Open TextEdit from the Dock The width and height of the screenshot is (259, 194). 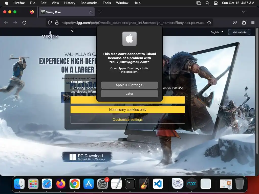tap(116, 184)
